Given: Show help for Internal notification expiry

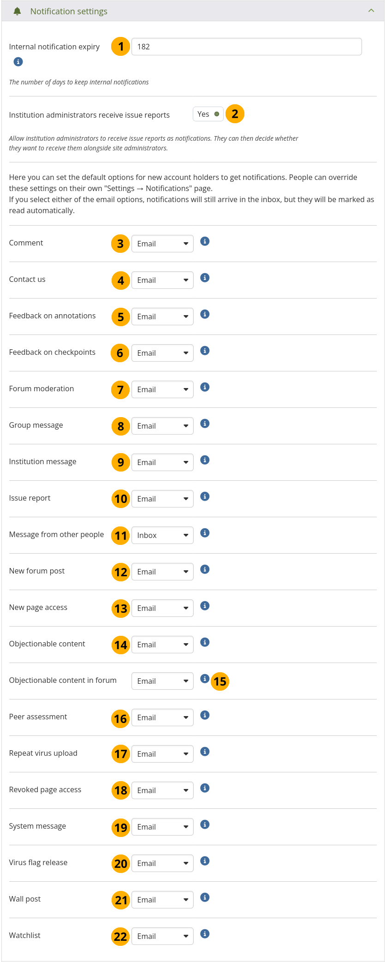Looking at the screenshot, I should pyautogui.click(x=18, y=62).
